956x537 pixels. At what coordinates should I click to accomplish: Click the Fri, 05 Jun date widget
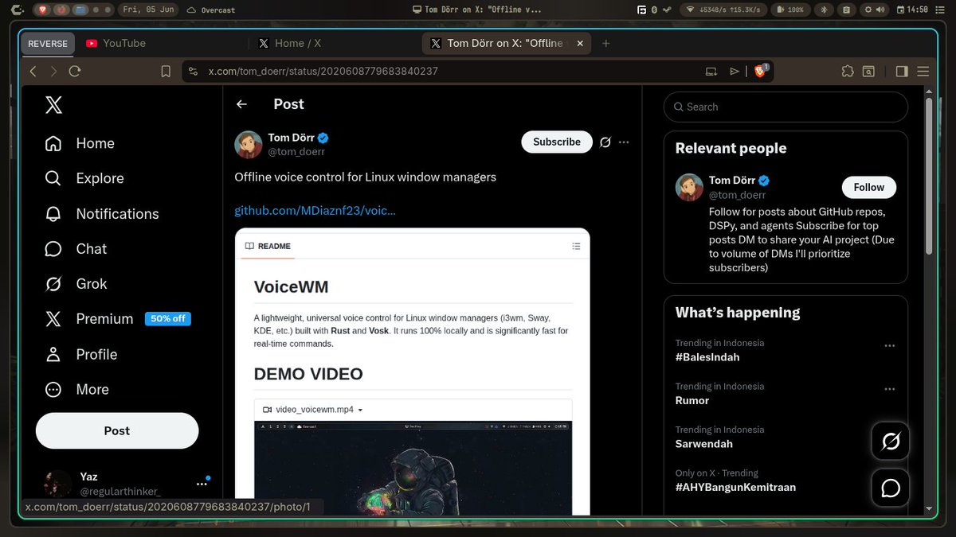[x=147, y=10]
